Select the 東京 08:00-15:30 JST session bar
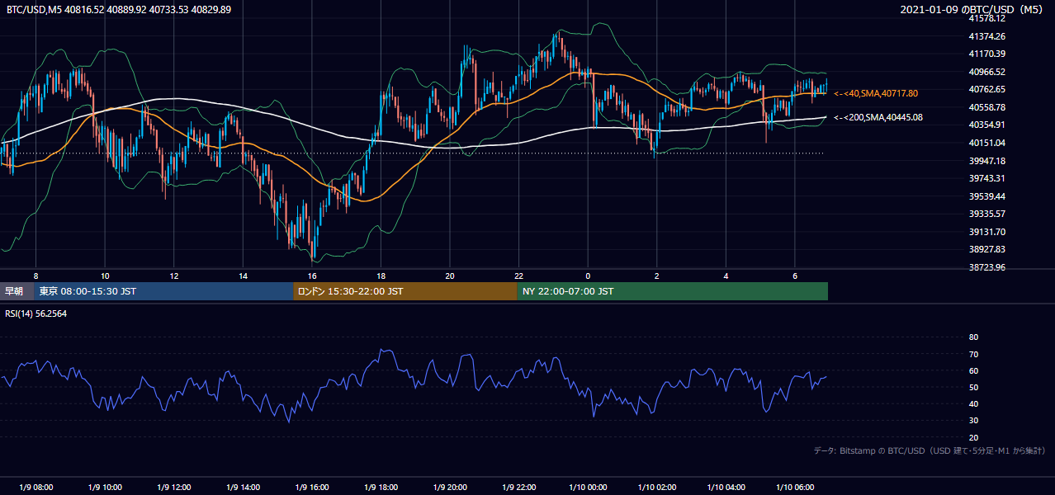This screenshot has width=1055, height=495. point(163,291)
